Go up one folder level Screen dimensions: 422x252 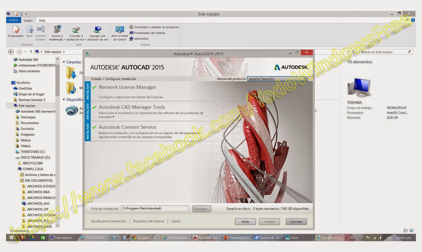(x=31, y=52)
